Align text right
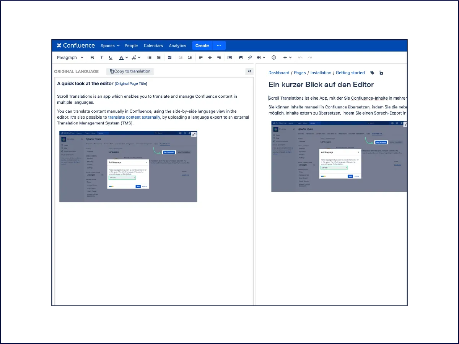The width and height of the screenshot is (459, 344). 219,58
